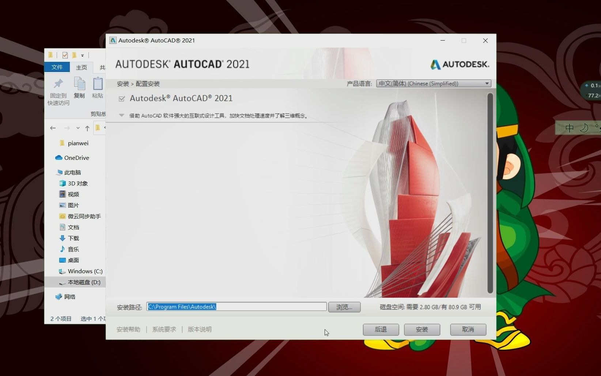Image resolution: width=601 pixels, height=376 pixels.
Task: Switch to the 主页 tab in File Explorer
Action: click(82, 67)
